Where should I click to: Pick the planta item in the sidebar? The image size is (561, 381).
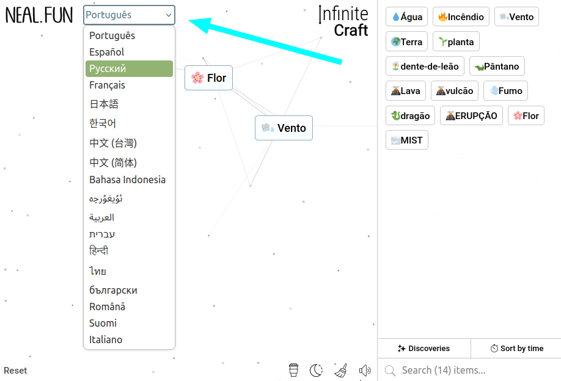[456, 42]
